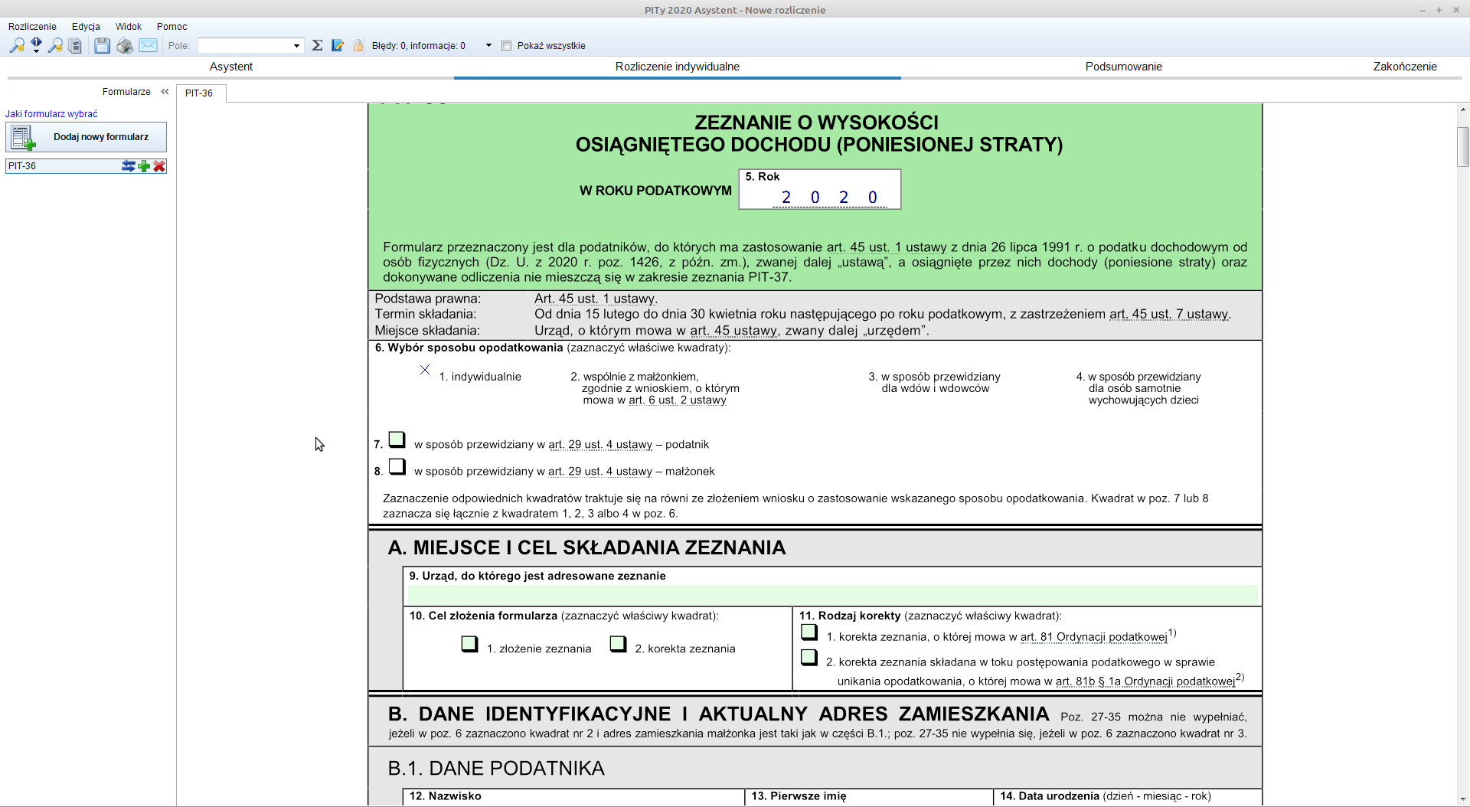Save the tax return with the floppy disk icon
1470x807 pixels.
tap(102, 46)
